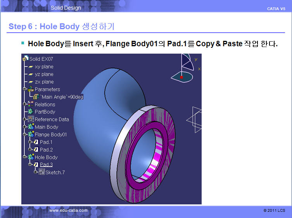
Task: Select the 'Main Angle=90deg' parameter text
Action: click(62, 97)
